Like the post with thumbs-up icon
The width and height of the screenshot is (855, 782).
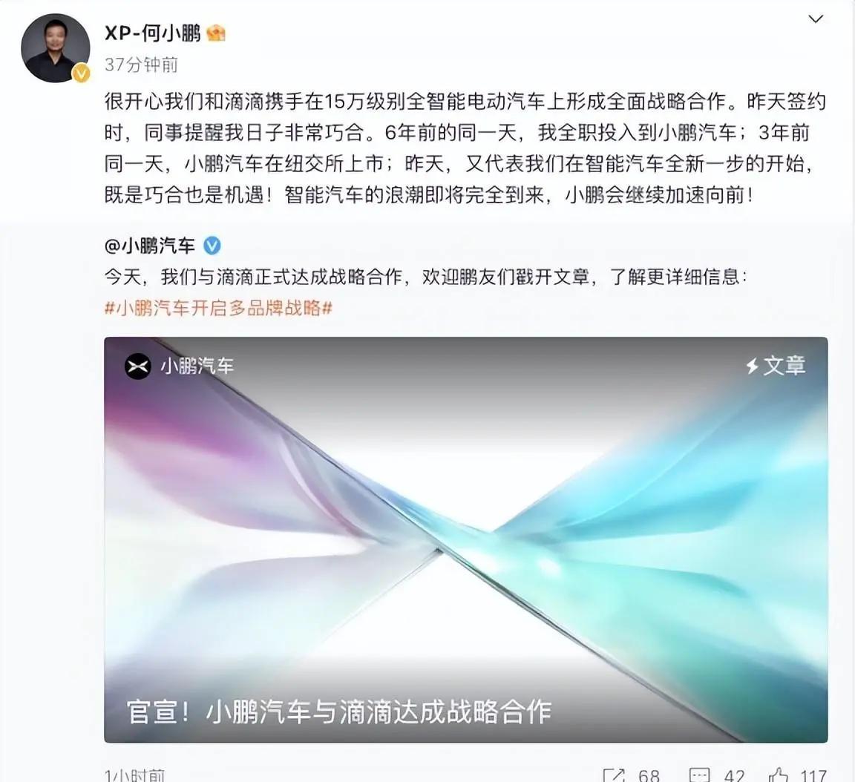coord(778,775)
